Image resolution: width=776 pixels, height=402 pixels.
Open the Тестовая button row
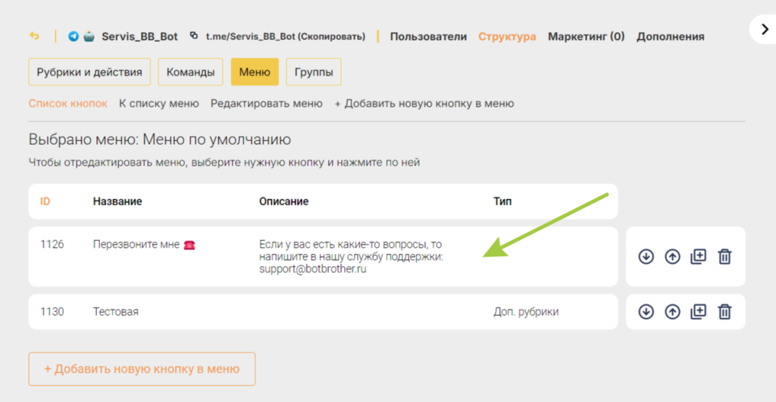pyautogui.click(x=323, y=311)
